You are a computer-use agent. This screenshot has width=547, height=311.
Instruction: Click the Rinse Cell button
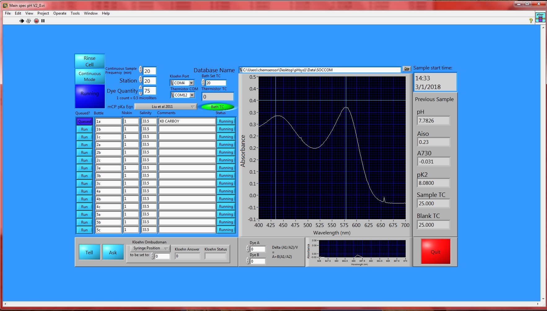tap(90, 61)
